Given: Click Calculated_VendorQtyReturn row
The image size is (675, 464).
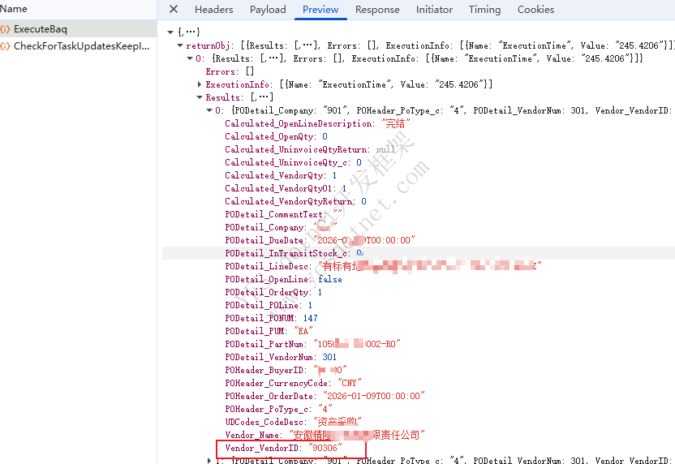Looking at the screenshot, I should 295,201.
